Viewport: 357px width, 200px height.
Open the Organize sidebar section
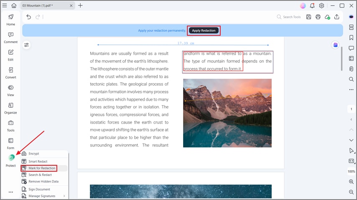coord(11,108)
